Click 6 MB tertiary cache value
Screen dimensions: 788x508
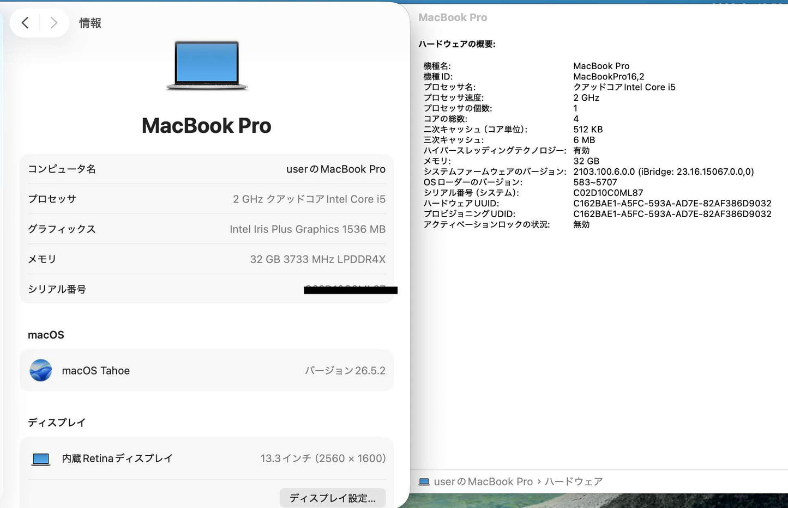click(584, 140)
